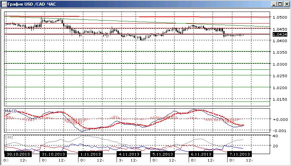The height and width of the screenshot is (166, 291).
Task: Select the 1.11.2013 date marker
Action: (90, 154)
